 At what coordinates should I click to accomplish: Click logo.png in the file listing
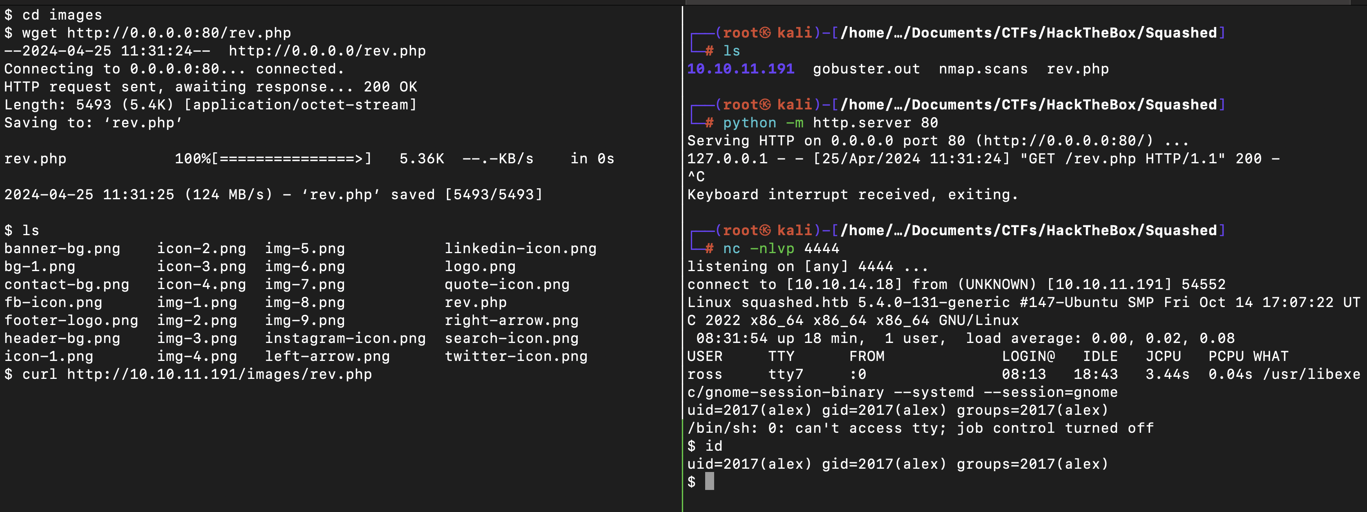(480, 267)
